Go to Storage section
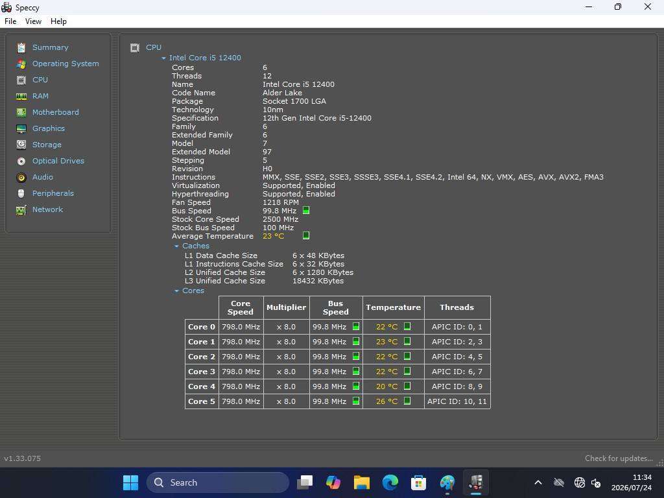The height and width of the screenshot is (498, 664). tap(47, 145)
